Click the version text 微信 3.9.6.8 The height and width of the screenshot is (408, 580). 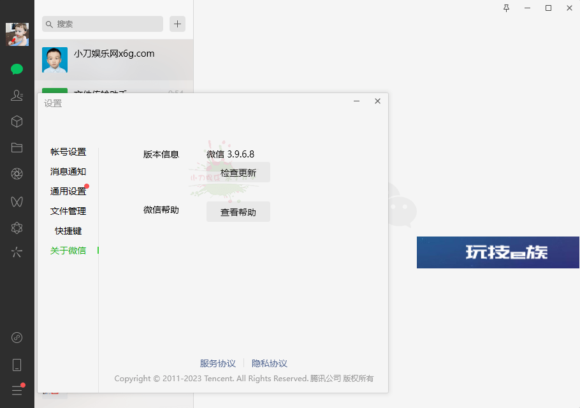coord(231,154)
